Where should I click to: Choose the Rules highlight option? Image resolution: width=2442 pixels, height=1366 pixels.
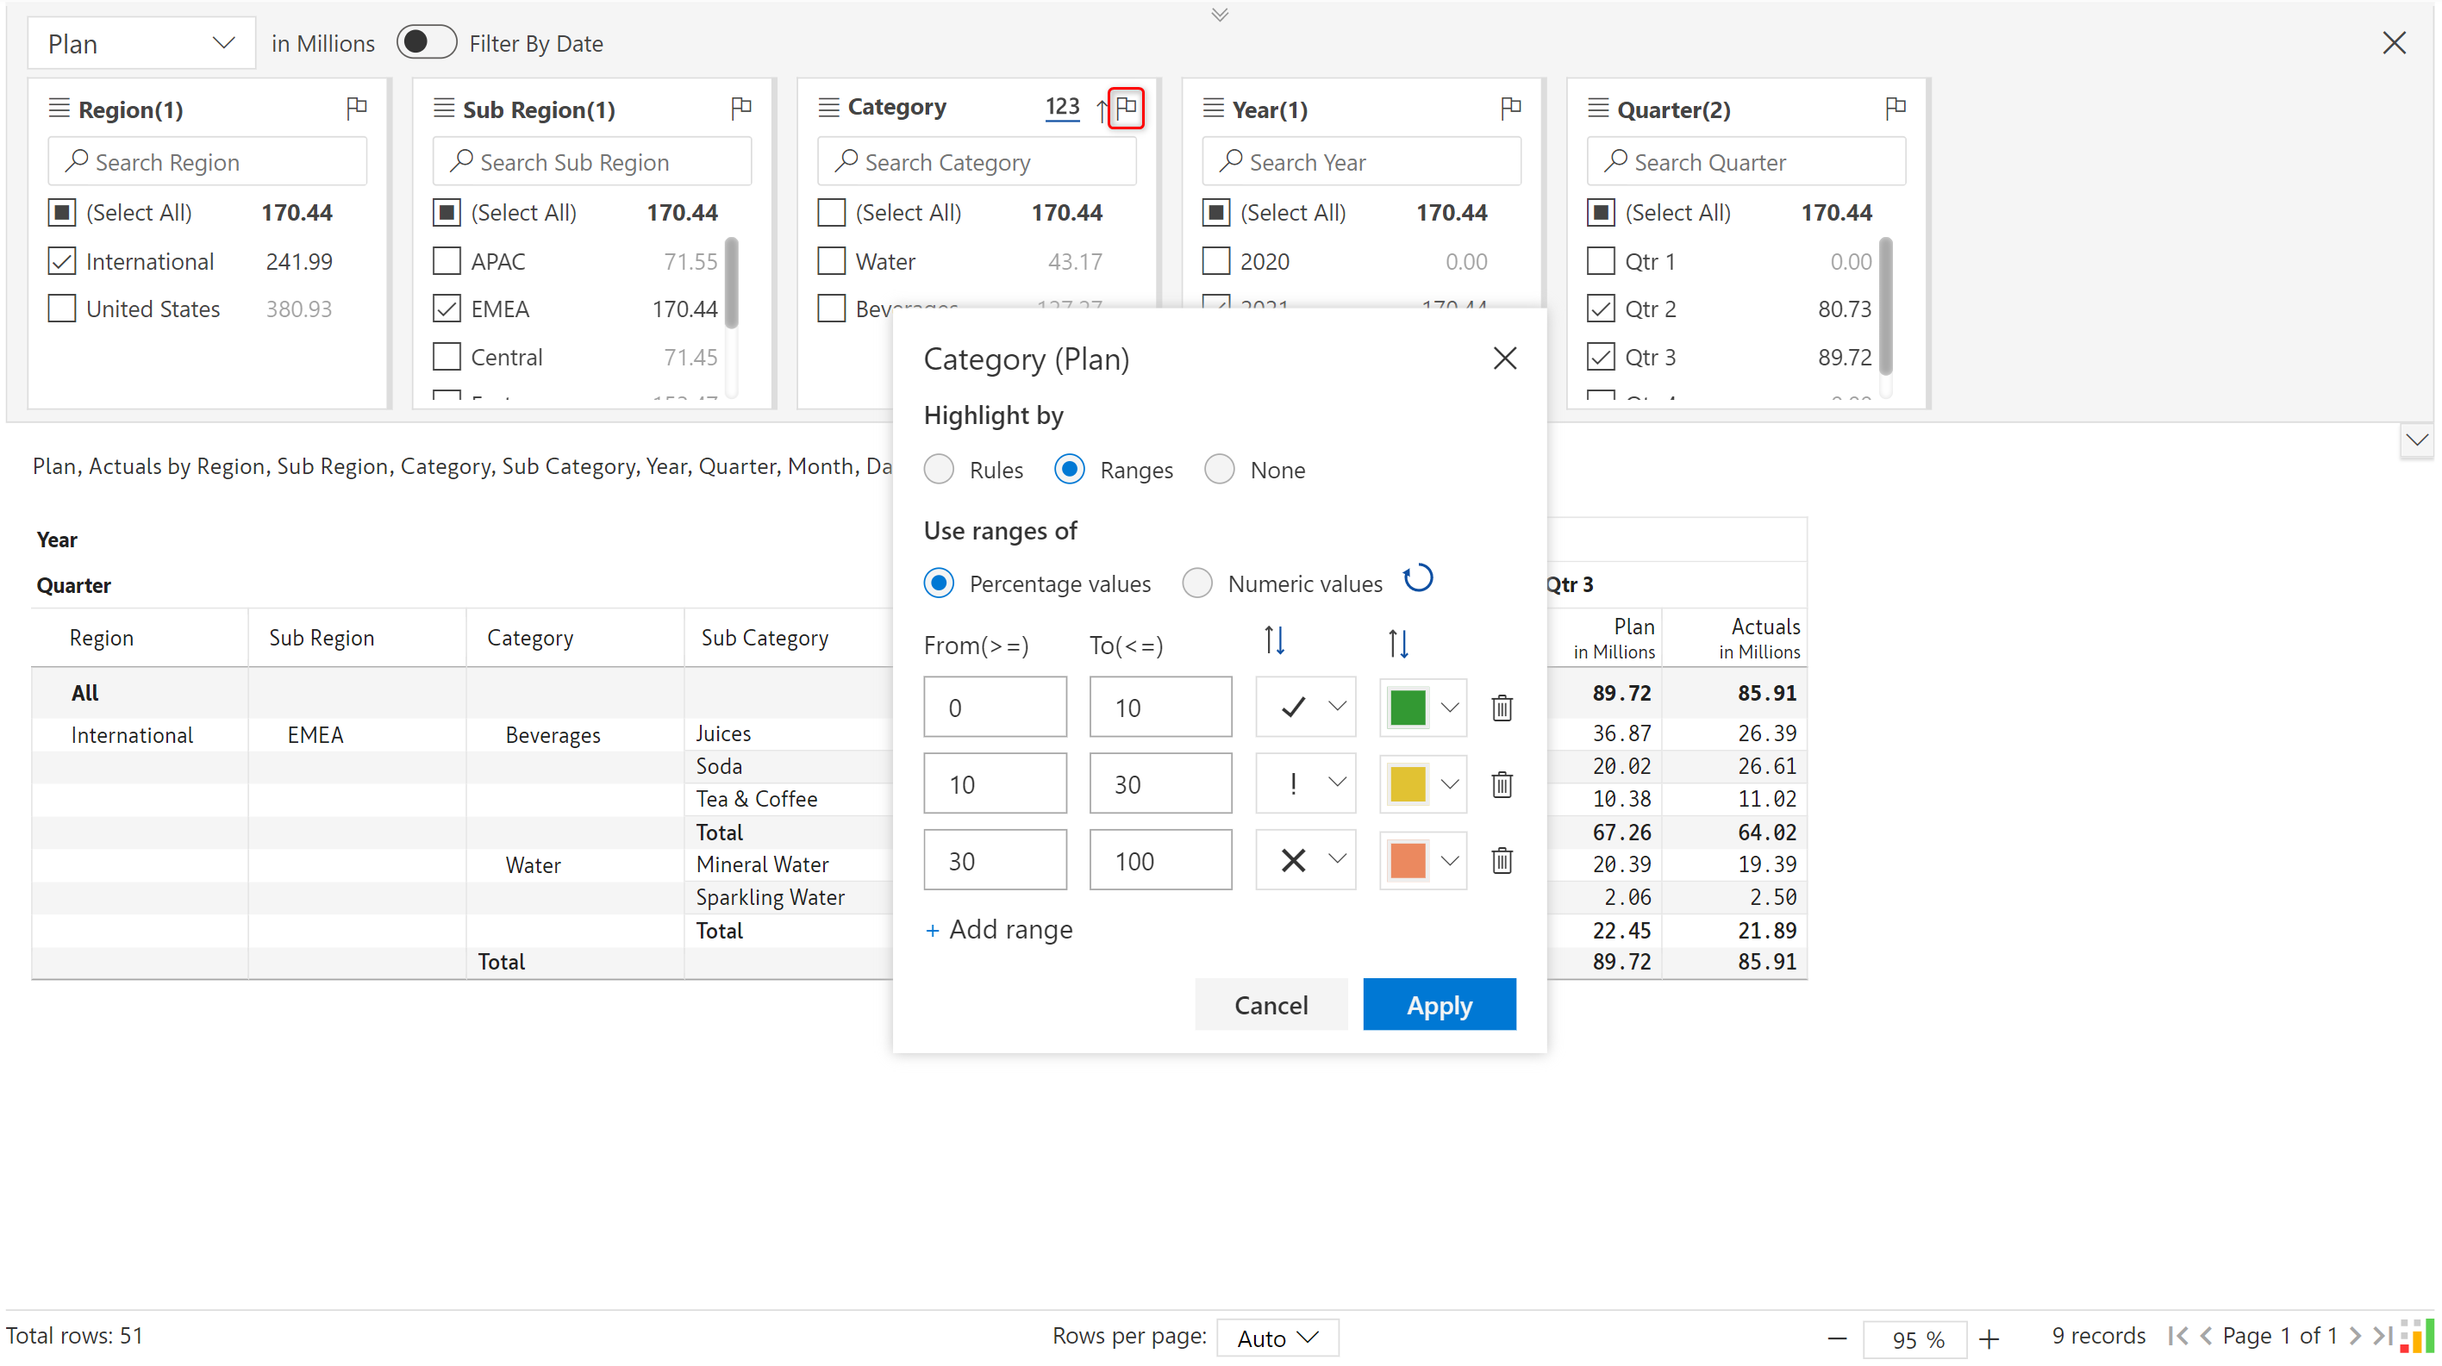pos(939,469)
